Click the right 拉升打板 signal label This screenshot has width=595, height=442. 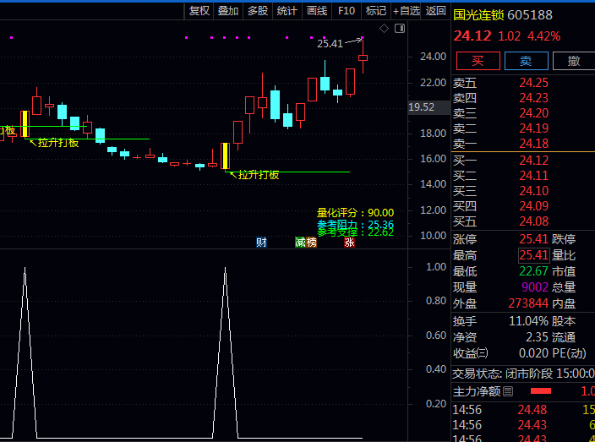pyautogui.click(x=258, y=175)
